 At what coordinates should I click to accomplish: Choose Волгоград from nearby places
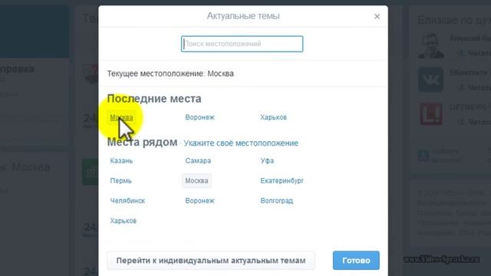click(276, 201)
